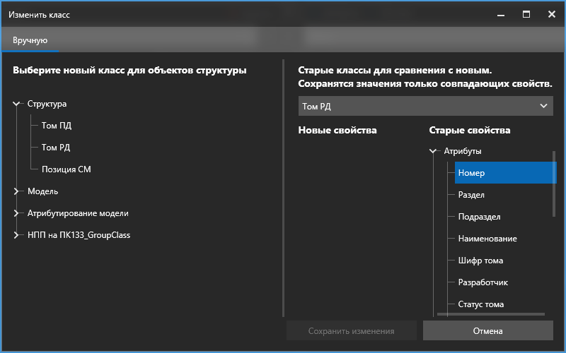566x353 pixels.
Task: Select Позиция СМ class in tree
Action: click(x=66, y=169)
